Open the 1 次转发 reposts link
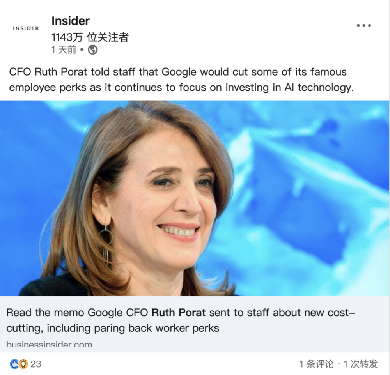 click(x=360, y=364)
